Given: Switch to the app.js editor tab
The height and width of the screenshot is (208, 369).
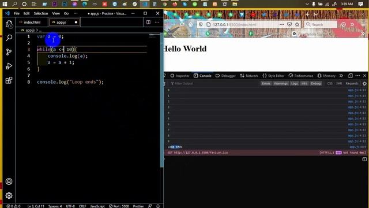Looking at the screenshot, I should 64,22.
